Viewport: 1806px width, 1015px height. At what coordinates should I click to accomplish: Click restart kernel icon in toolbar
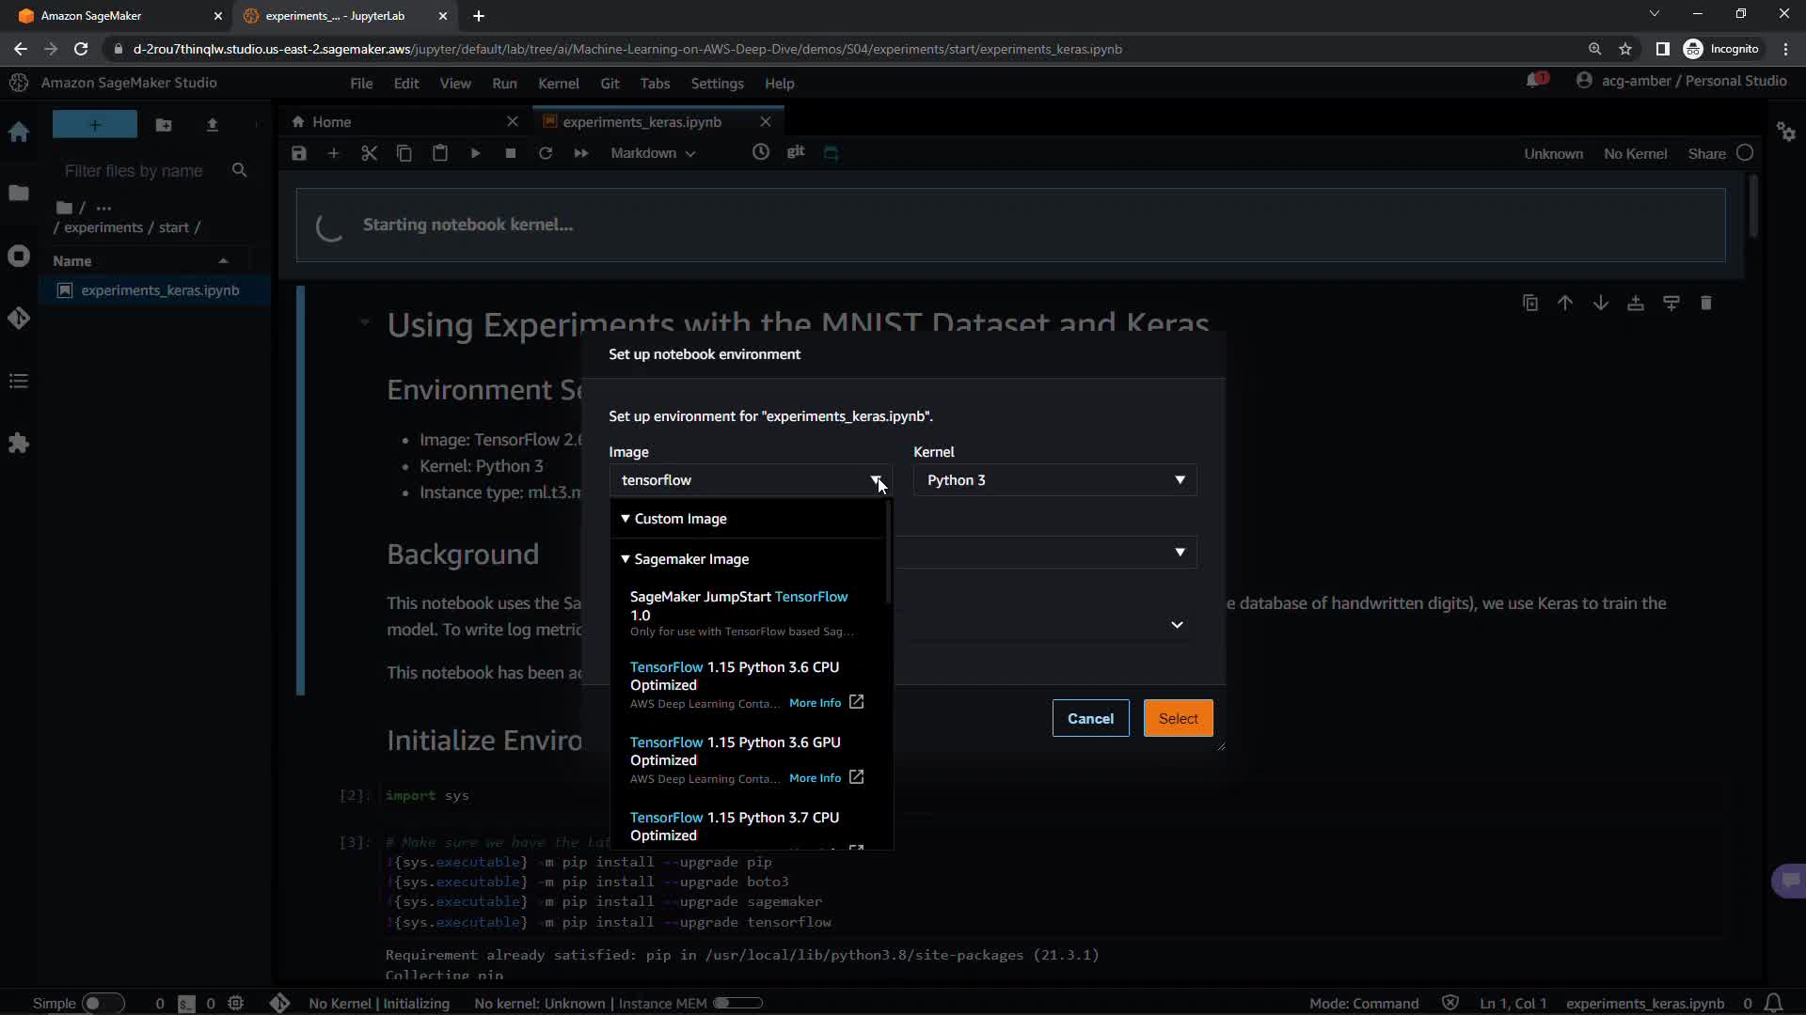[x=546, y=153]
